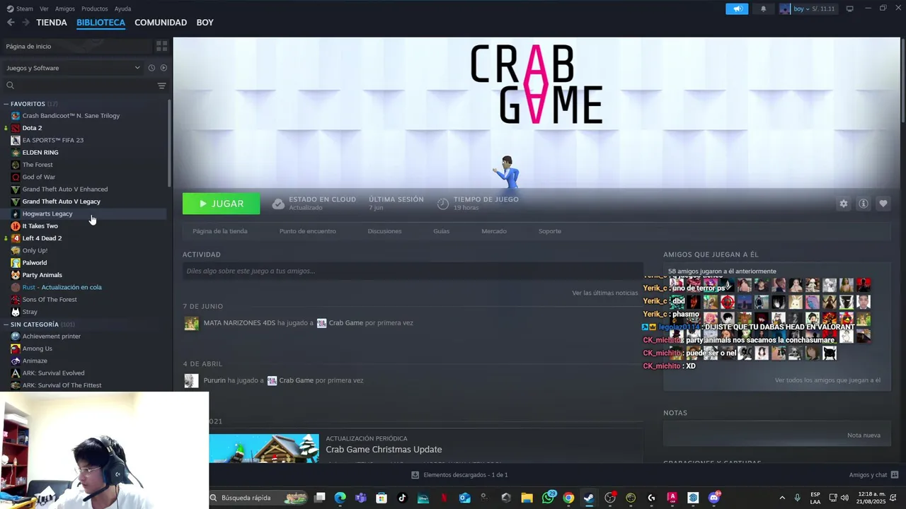Open Página de la tienda link
906x509 pixels.
point(220,231)
